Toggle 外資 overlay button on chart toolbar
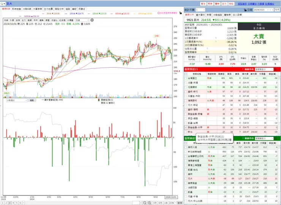 12,20
